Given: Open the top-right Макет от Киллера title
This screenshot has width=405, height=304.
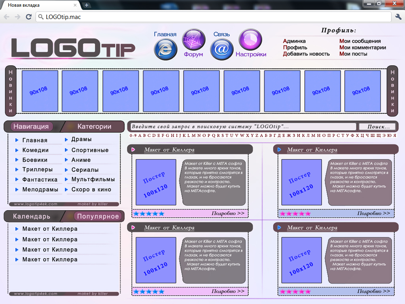Looking at the screenshot, I should 312,150.
